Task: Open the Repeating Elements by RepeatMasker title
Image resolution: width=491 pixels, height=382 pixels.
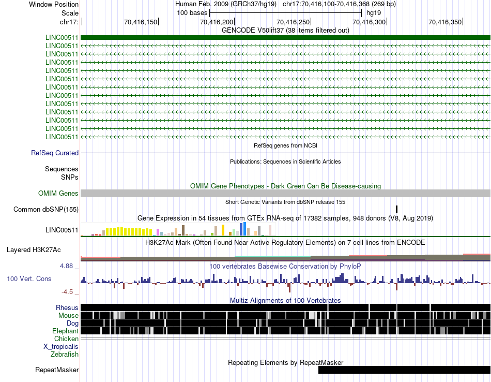Action: pos(285,362)
